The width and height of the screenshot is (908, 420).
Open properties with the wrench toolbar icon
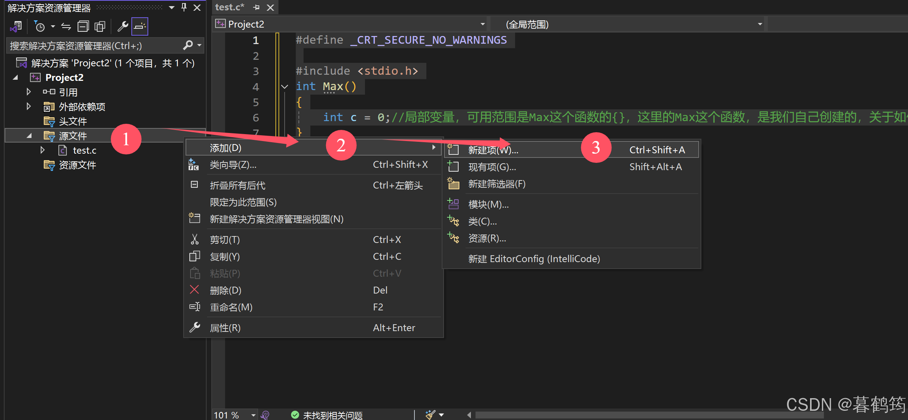[x=123, y=26]
